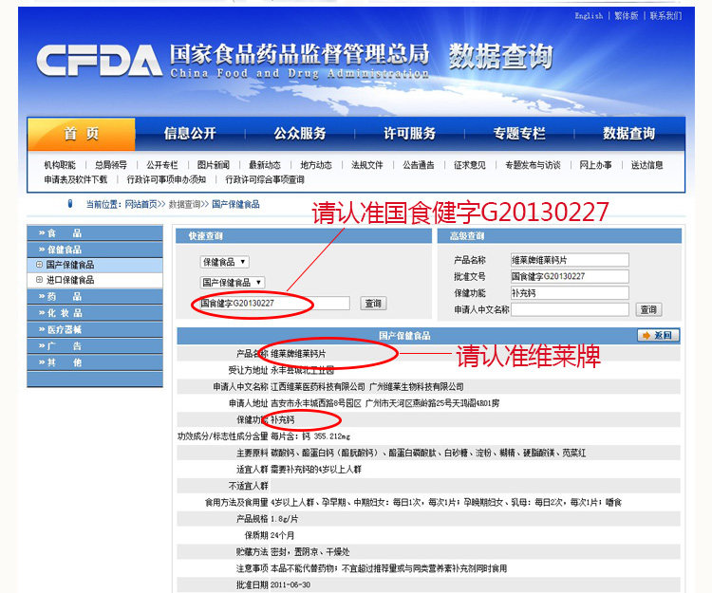Open the 联系我们 contact link
The height and width of the screenshot is (593, 712).
(x=665, y=16)
